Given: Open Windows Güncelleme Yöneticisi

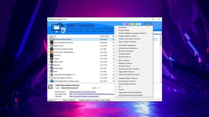Looking at the screenshot, I should coord(134,39).
